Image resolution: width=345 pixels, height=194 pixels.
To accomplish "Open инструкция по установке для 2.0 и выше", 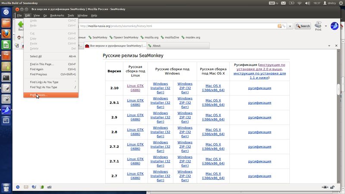I will (261, 67).
